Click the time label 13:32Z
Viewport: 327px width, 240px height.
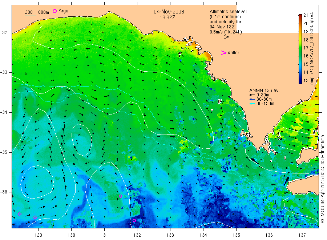pos(167,17)
